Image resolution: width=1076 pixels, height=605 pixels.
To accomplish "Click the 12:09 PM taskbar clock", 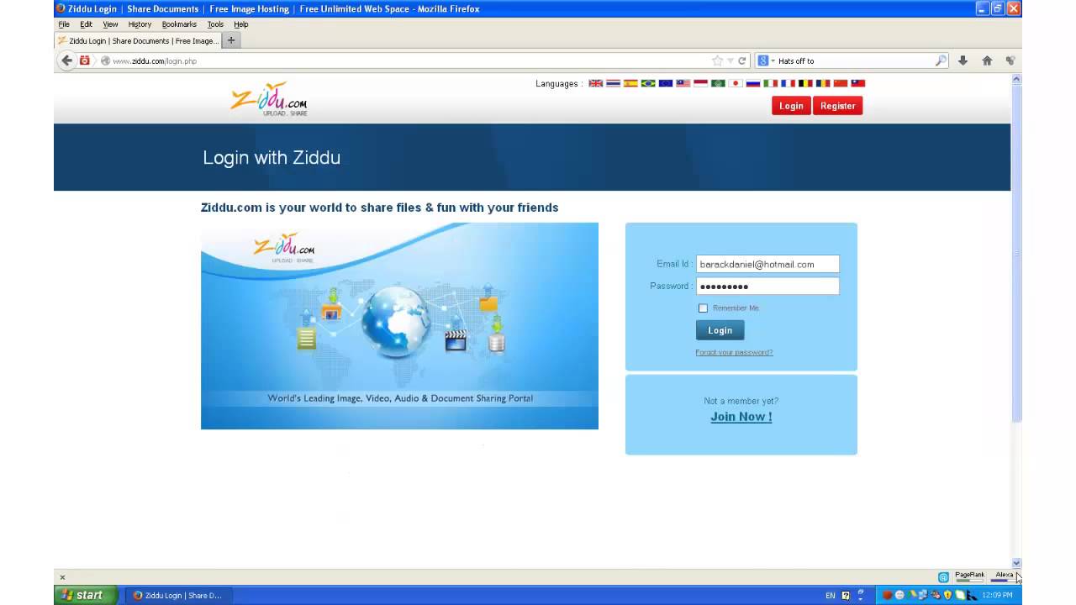I will tap(997, 595).
